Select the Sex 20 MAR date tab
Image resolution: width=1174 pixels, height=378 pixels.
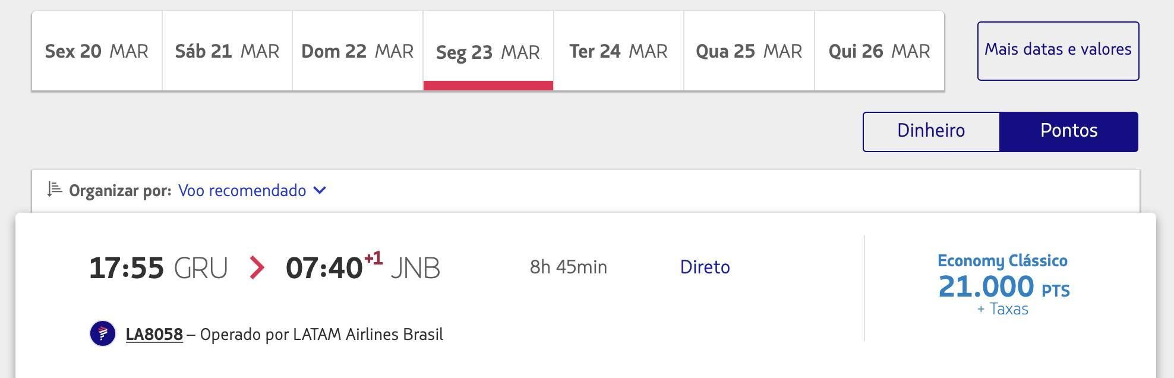97,51
